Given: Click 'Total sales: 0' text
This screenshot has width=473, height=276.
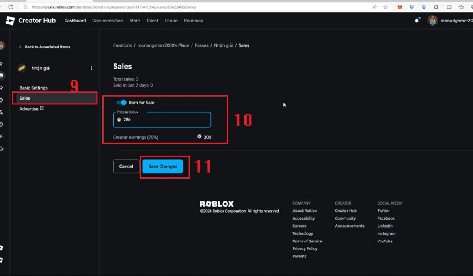Looking at the screenshot, I should 125,79.
